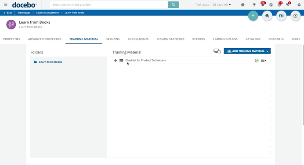This screenshot has width=304, height=165.
Task: Click the teal search magnifier button
Action: [x=174, y=5]
